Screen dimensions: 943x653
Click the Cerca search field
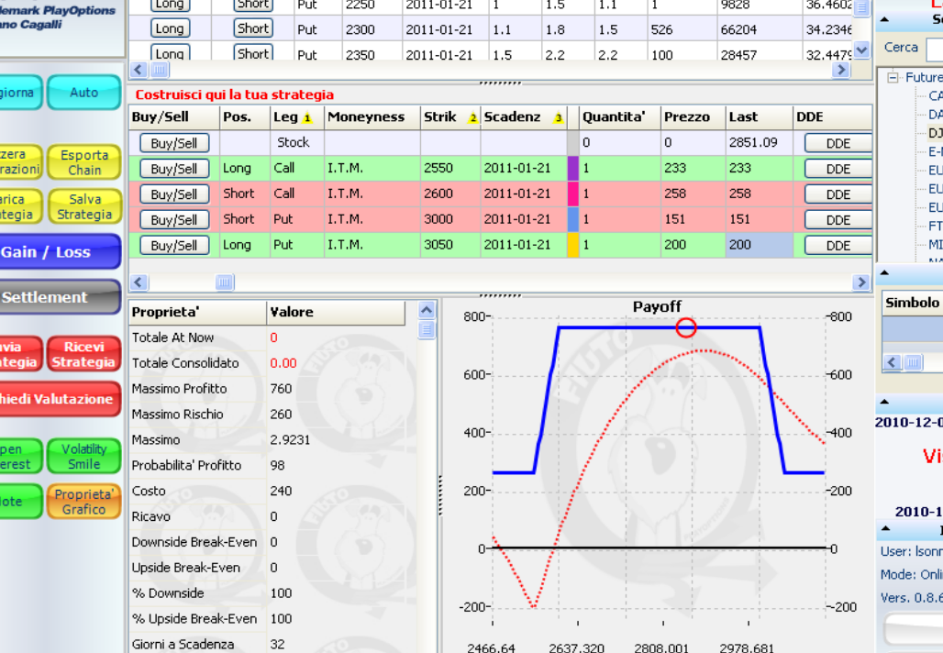tap(935, 48)
